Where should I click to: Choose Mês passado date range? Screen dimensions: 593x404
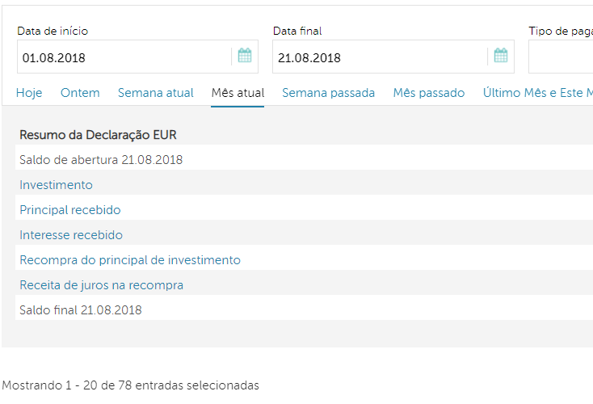pos(429,93)
